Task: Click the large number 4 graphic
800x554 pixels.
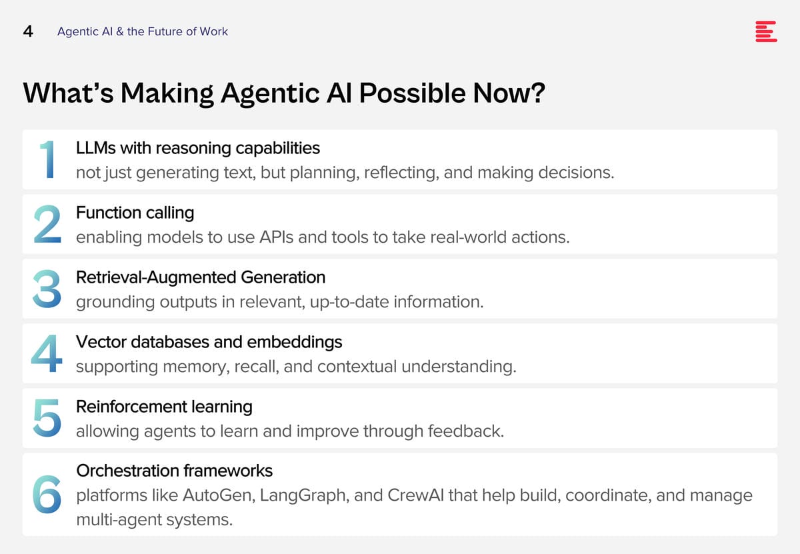Action: [x=47, y=353]
